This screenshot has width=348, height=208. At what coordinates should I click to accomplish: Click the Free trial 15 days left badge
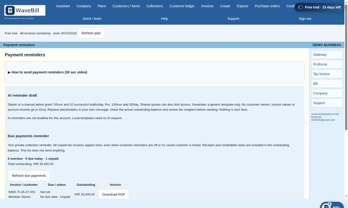[320, 7]
